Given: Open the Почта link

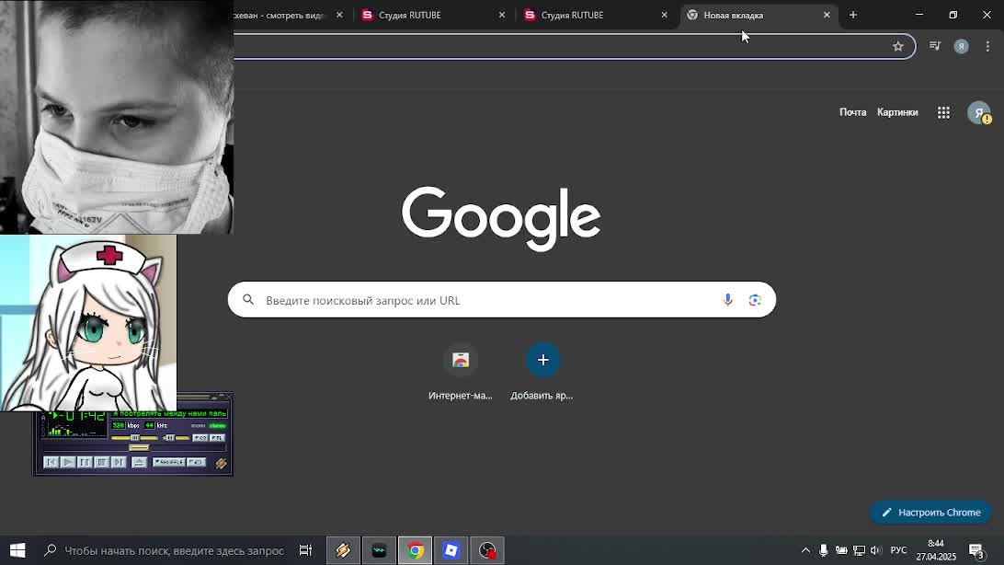Looking at the screenshot, I should 852,112.
